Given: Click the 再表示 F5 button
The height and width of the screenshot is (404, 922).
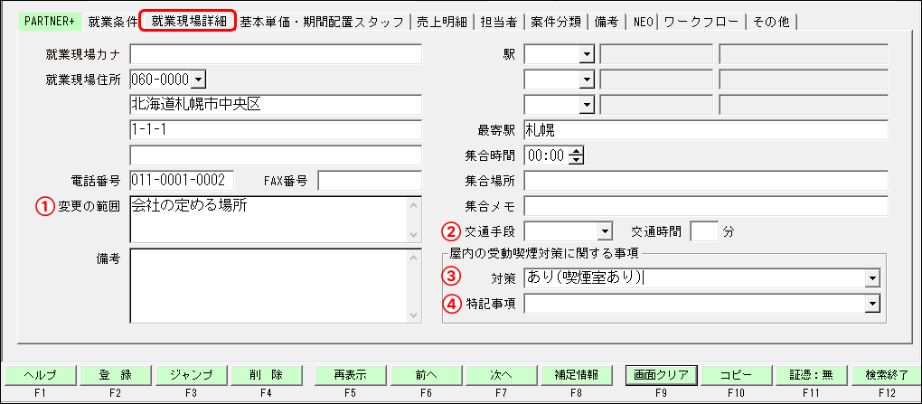Looking at the screenshot, I should (x=351, y=375).
